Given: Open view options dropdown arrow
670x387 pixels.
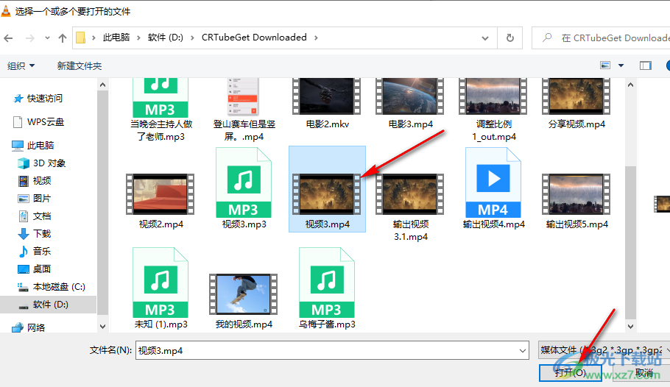Looking at the screenshot, I should [621, 65].
